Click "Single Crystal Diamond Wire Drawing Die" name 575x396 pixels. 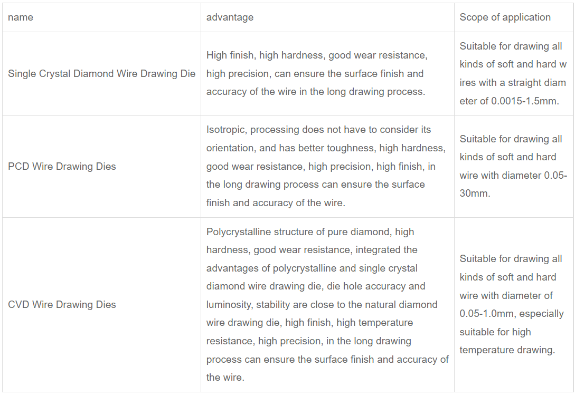coord(101,74)
